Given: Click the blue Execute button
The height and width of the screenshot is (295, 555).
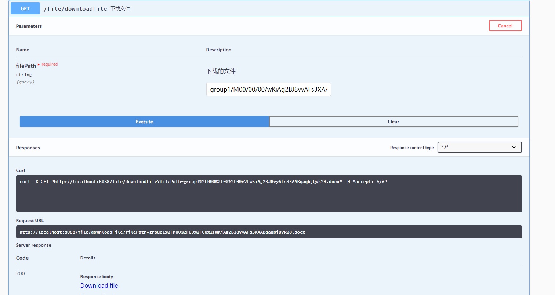Looking at the screenshot, I should (x=144, y=122).
